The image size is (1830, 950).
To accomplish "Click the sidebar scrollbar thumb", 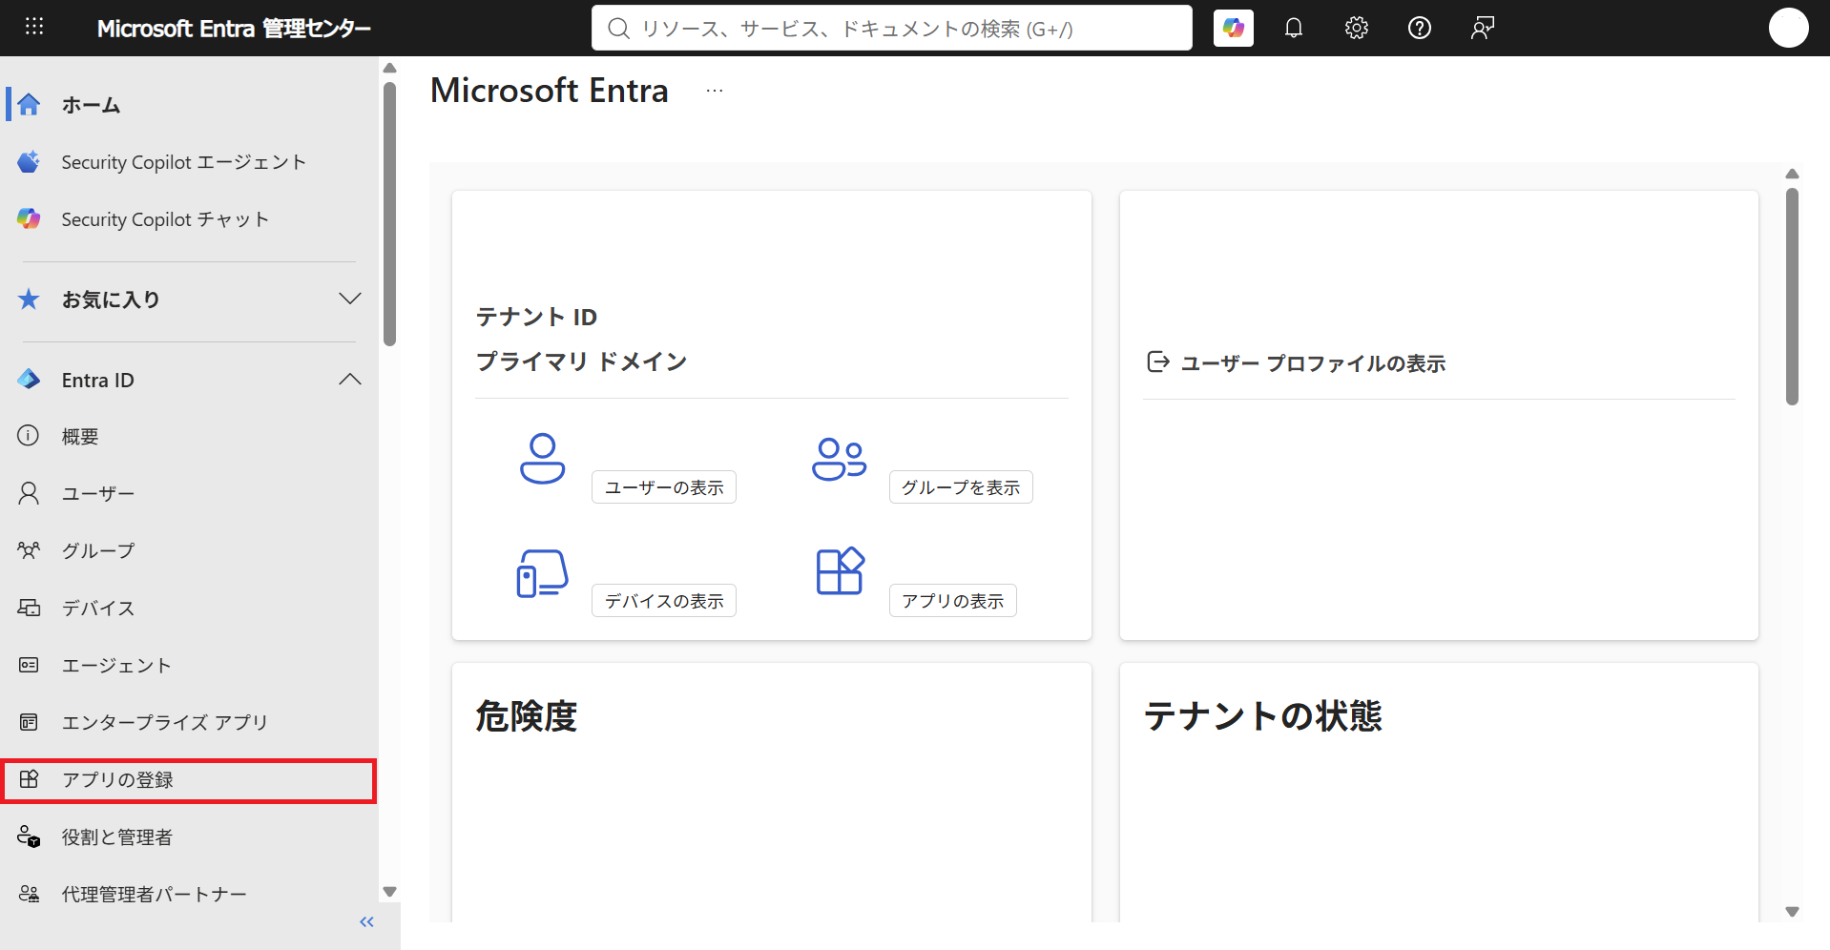I will tap(389, 215).
